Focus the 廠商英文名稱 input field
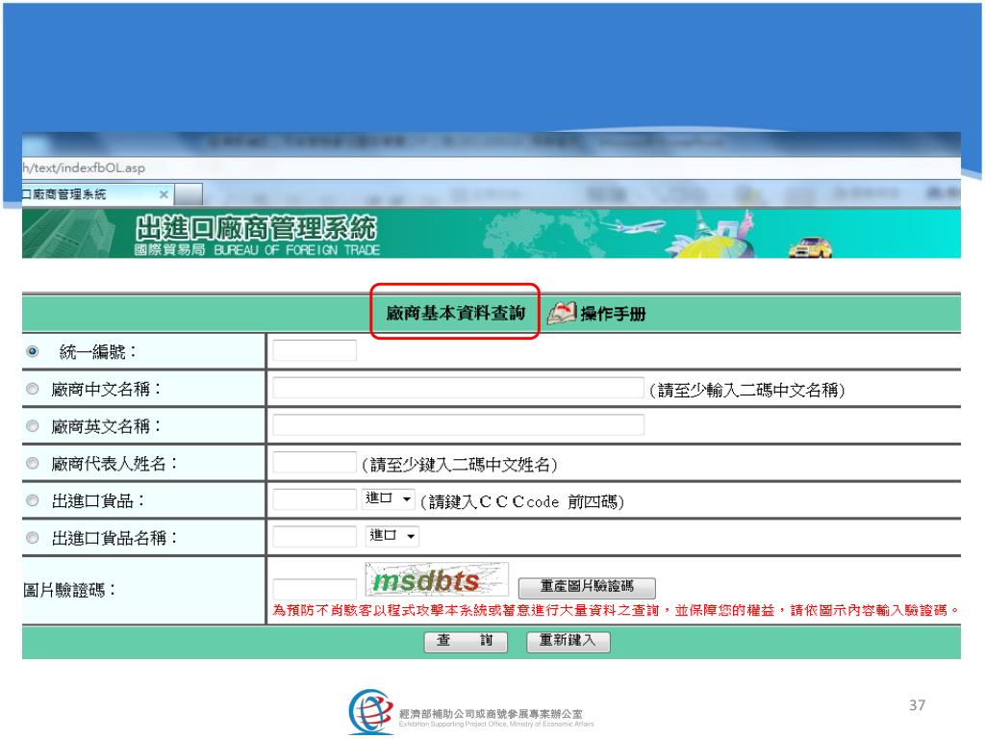This screenshot has height=739, width=985. click(459, 424)
